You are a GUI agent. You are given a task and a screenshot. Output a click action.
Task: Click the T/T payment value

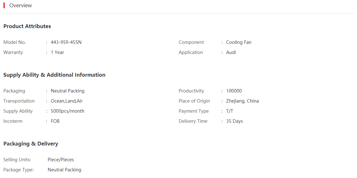tap(229, 111)
